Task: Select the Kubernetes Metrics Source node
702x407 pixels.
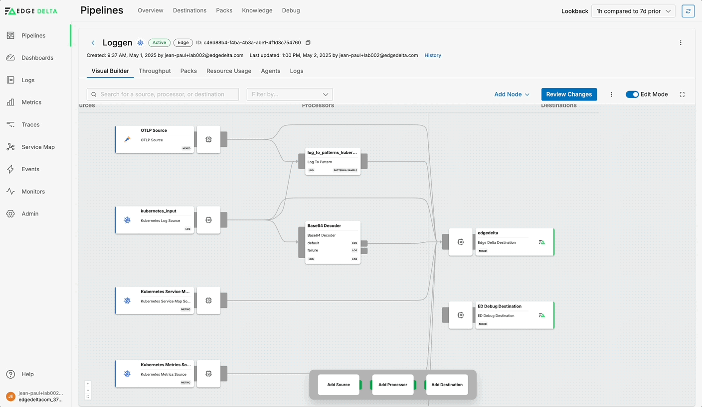Action: click(x=155, y=374)
